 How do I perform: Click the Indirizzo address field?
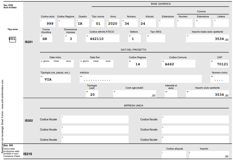(x=141, y=79)
